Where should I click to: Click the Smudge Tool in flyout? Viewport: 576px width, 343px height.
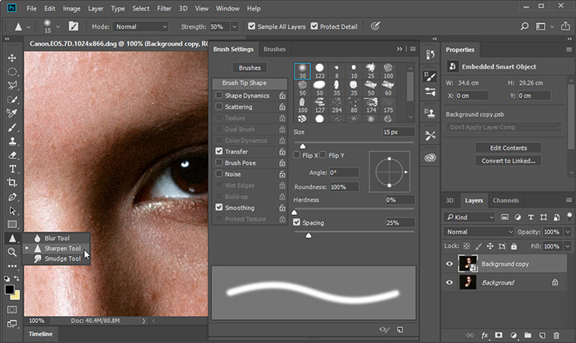62,258
